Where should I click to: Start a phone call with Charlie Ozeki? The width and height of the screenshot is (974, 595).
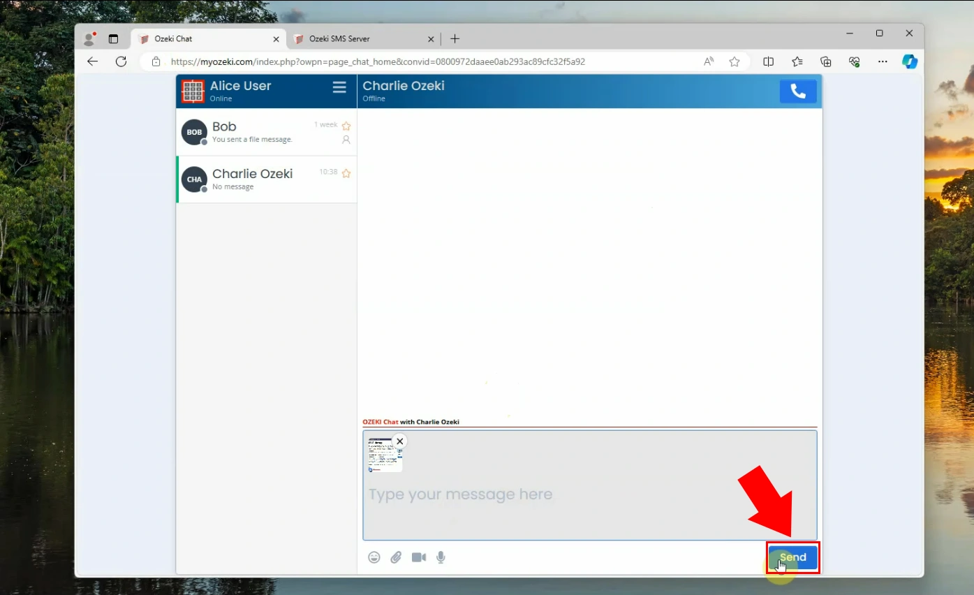point(798,91)
